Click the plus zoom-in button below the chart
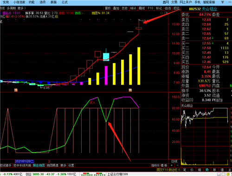The width and height of the screenshot is (232, 176). pos(171,165)
